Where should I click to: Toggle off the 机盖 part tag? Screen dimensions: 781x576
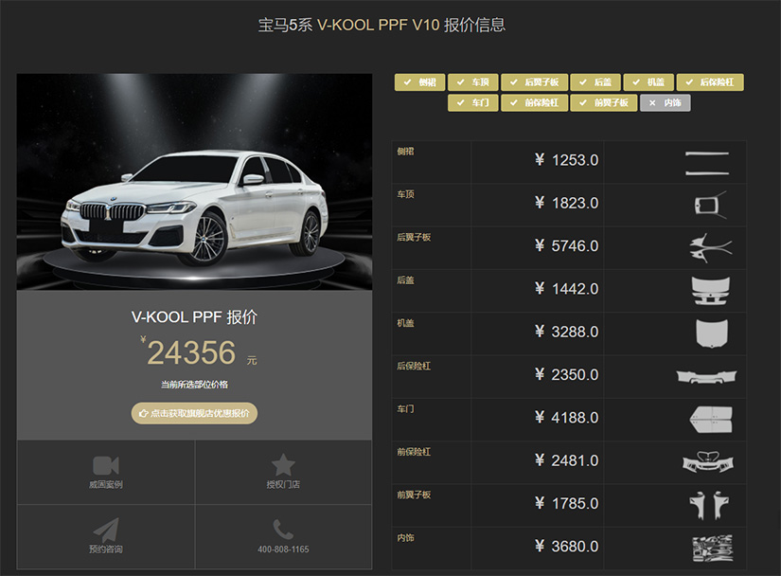648,82
